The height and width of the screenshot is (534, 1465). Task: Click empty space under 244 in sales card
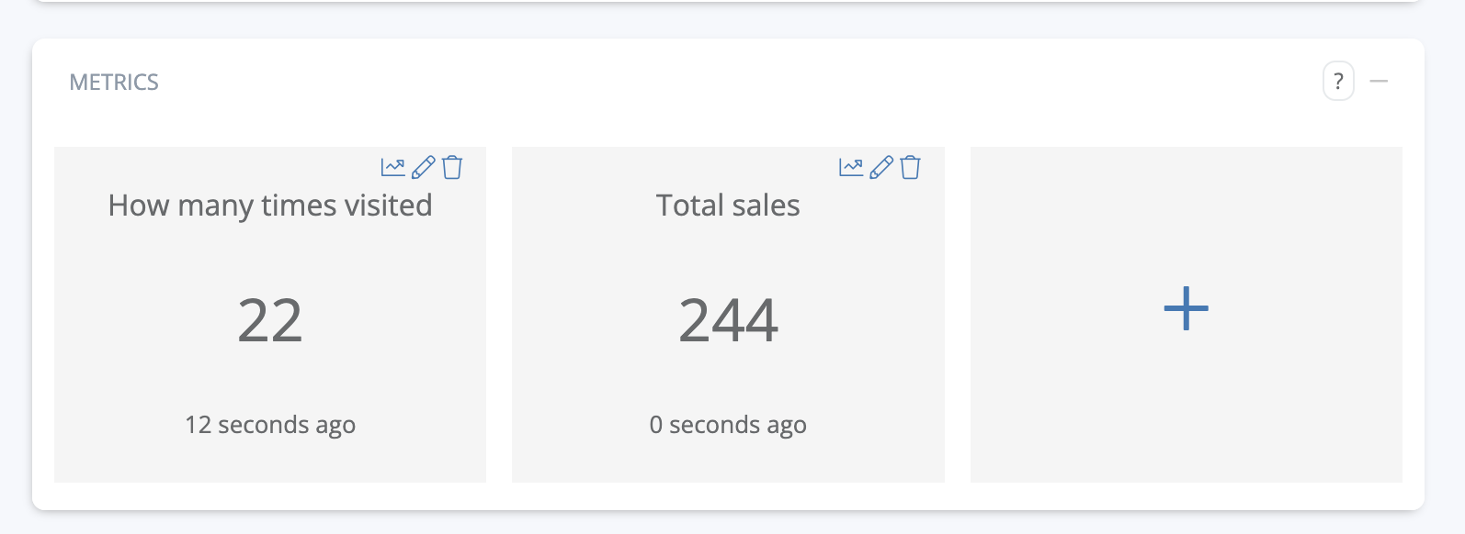click(x=728, y=378)
